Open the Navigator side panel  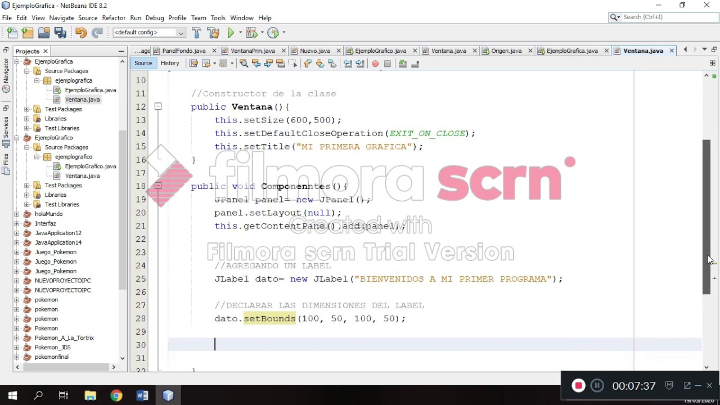pos(6,75)
